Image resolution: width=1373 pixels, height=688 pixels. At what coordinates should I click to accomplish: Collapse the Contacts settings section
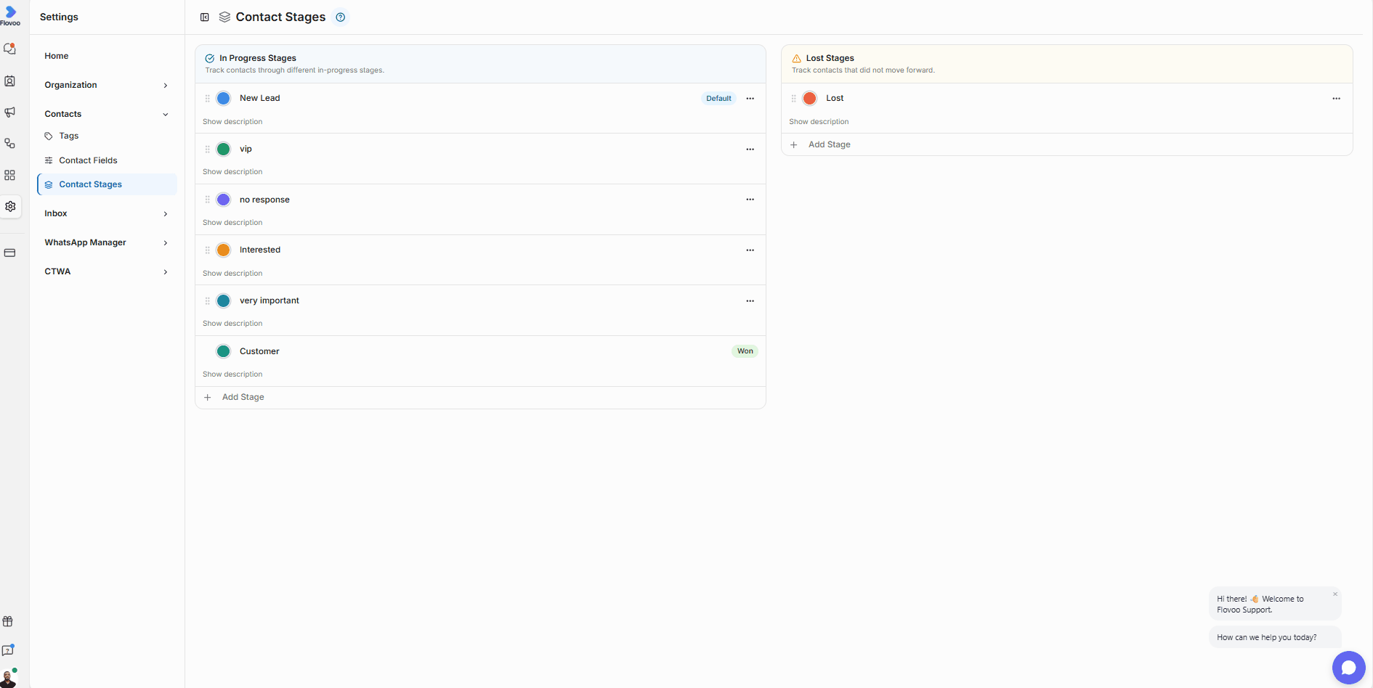point(107,114)
